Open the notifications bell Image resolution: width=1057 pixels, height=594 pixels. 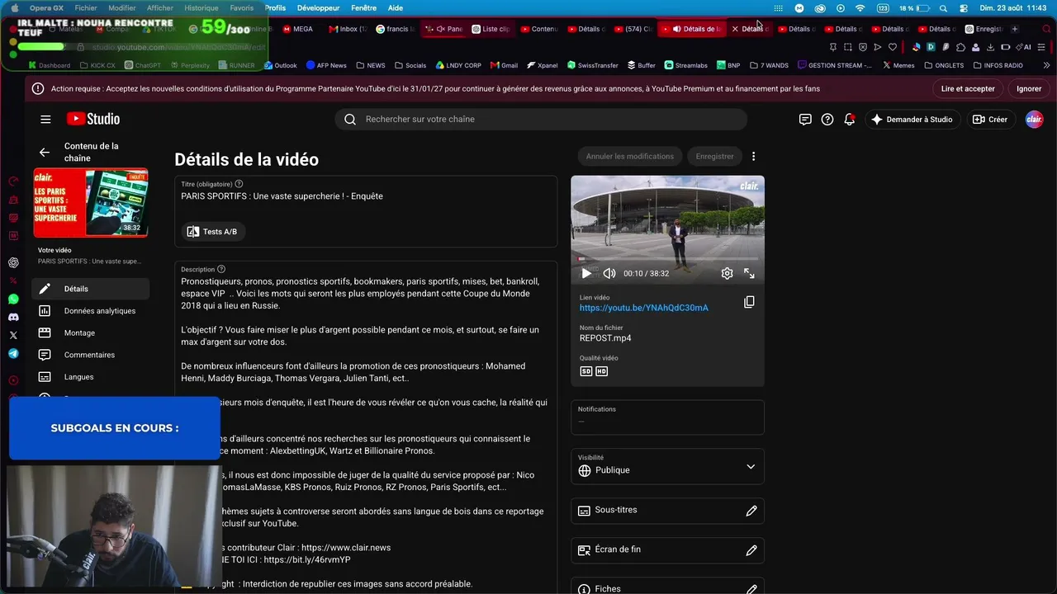(x=850, y=120)
